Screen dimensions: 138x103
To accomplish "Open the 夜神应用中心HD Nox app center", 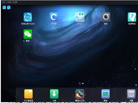I will click(28, 17).
